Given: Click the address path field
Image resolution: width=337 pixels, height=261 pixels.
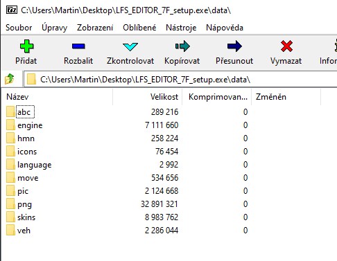Looking at the screenshot, I should click(180, 80).
